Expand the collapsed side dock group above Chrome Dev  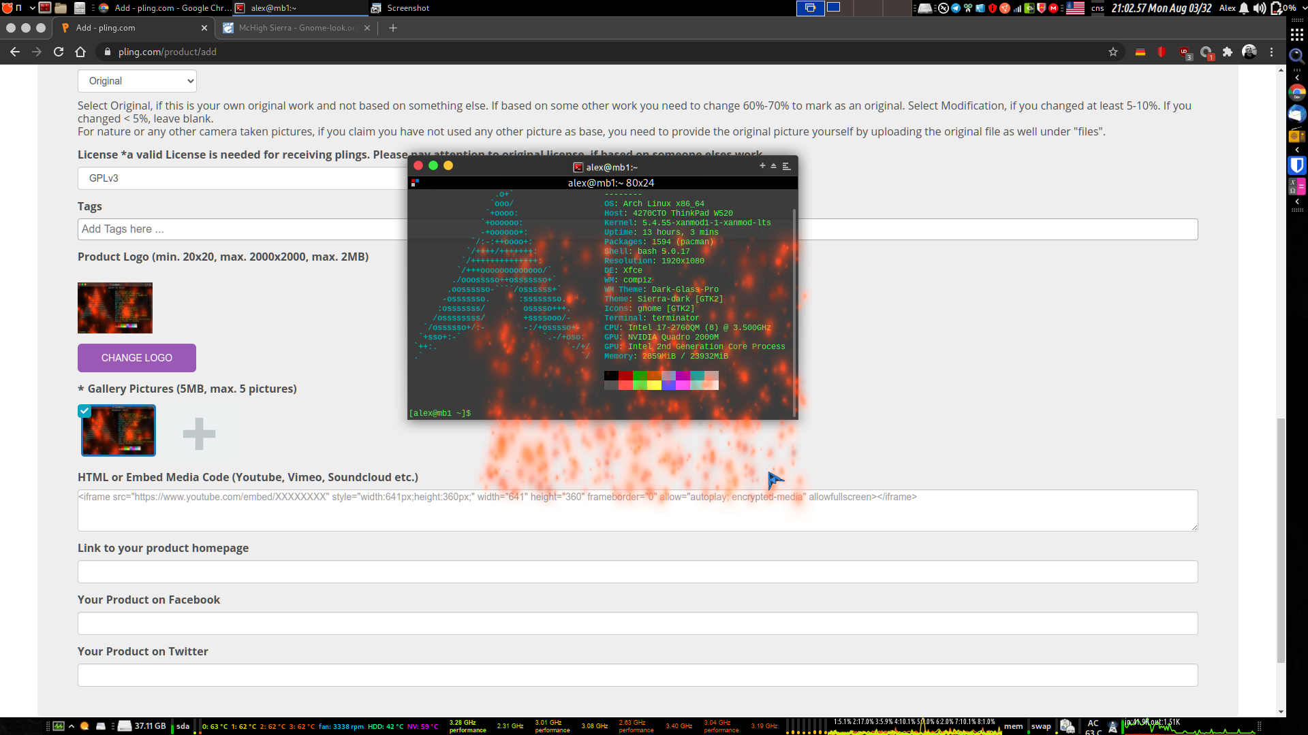pos(1297,78)
